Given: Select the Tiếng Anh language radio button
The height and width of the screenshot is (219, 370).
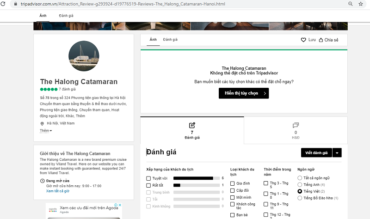Looking at the screenshot, I should coord(300,185).
